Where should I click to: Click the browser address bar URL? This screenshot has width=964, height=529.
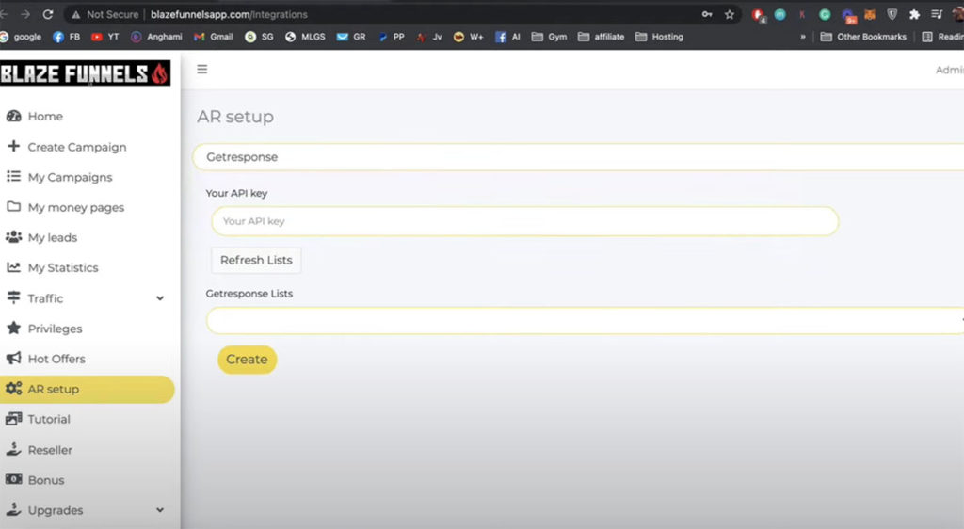click(229, 14)
